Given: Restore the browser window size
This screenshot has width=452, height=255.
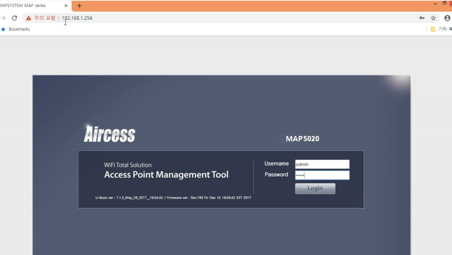Looking at the screenshot, I should [x=444, y=4].
